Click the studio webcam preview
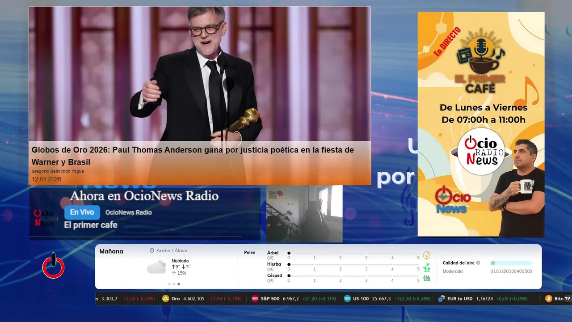Screen dimensions: 572x322 tap(304, 214)
